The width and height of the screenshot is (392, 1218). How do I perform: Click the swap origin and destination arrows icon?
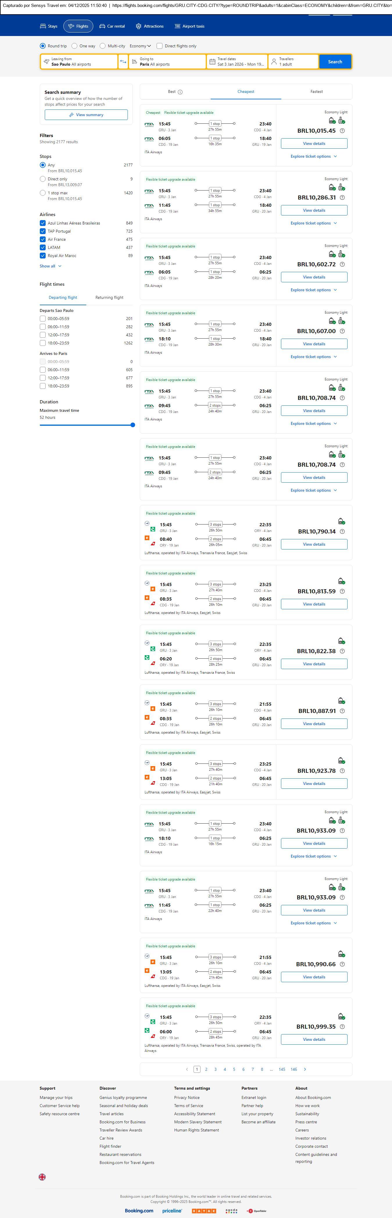coord(123,62)
